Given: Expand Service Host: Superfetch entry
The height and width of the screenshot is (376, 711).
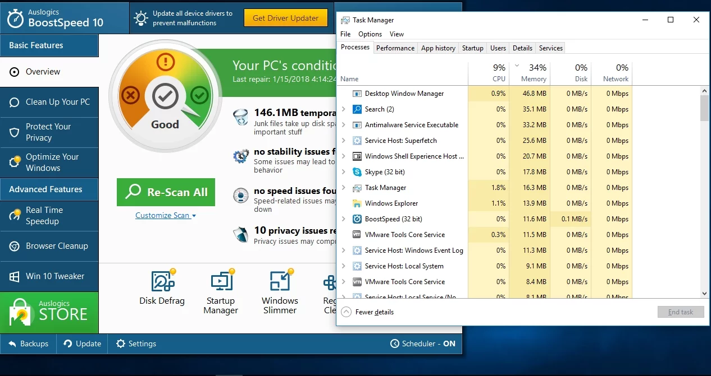Looking at the screenshot, I should (x=344, y=141).
